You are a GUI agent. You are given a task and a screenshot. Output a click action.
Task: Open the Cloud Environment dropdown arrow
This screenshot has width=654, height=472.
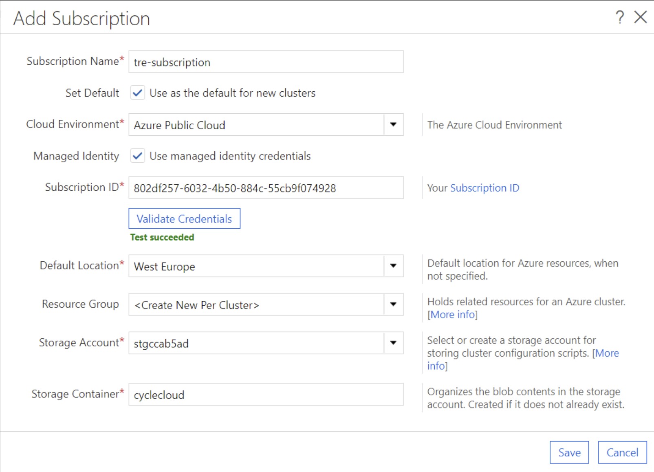coord(392,125)
